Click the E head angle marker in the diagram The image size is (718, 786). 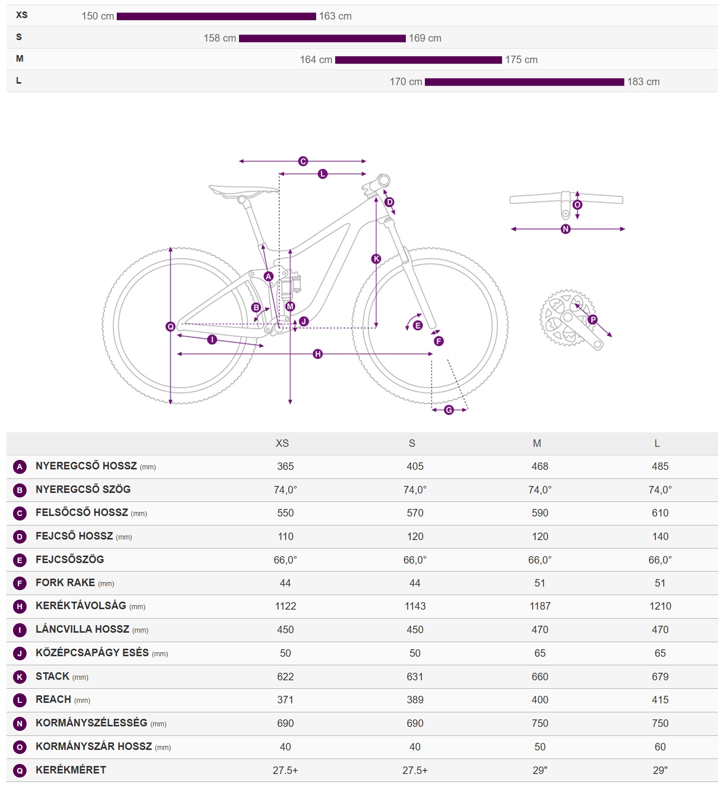[x=418, y=326]
